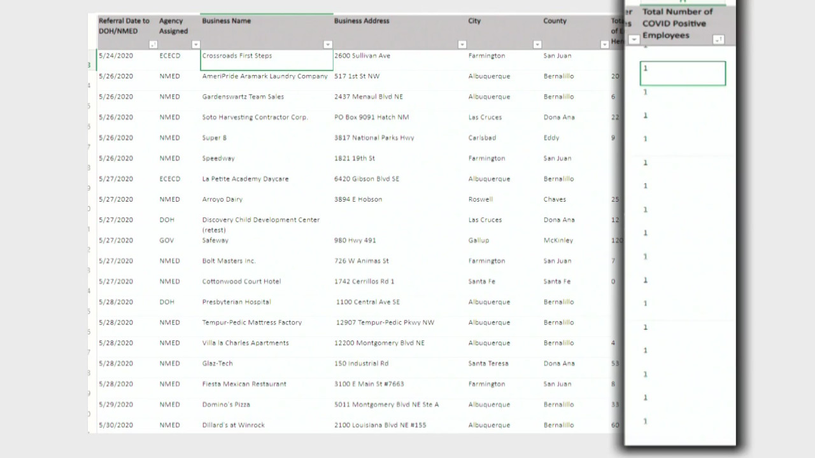
Task: Select the highlighted COVID Positive Employees cell
Action: [x=682, y=73]
